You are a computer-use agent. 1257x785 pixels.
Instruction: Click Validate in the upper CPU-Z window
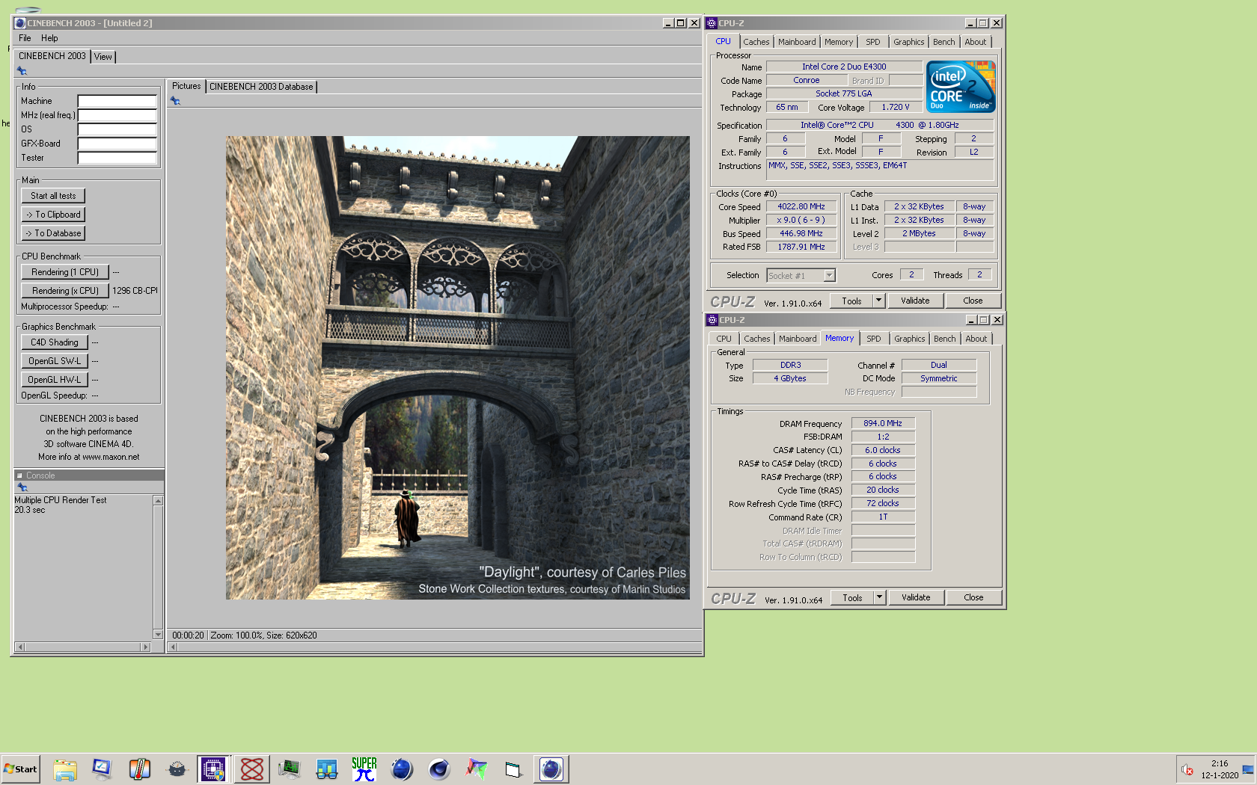(915, 301)
